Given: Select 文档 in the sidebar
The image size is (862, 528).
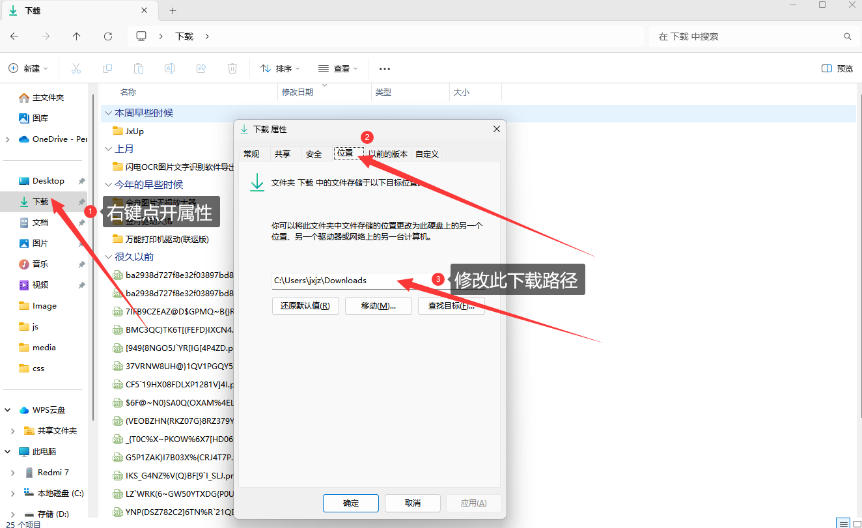Looking at the screenshot, I should click(x=40, y=223).
